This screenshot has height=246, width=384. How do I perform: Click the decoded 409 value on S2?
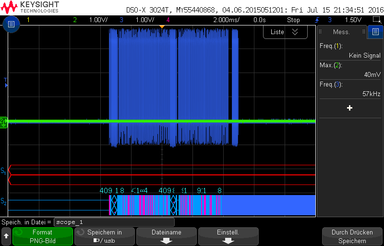(106, 191)
